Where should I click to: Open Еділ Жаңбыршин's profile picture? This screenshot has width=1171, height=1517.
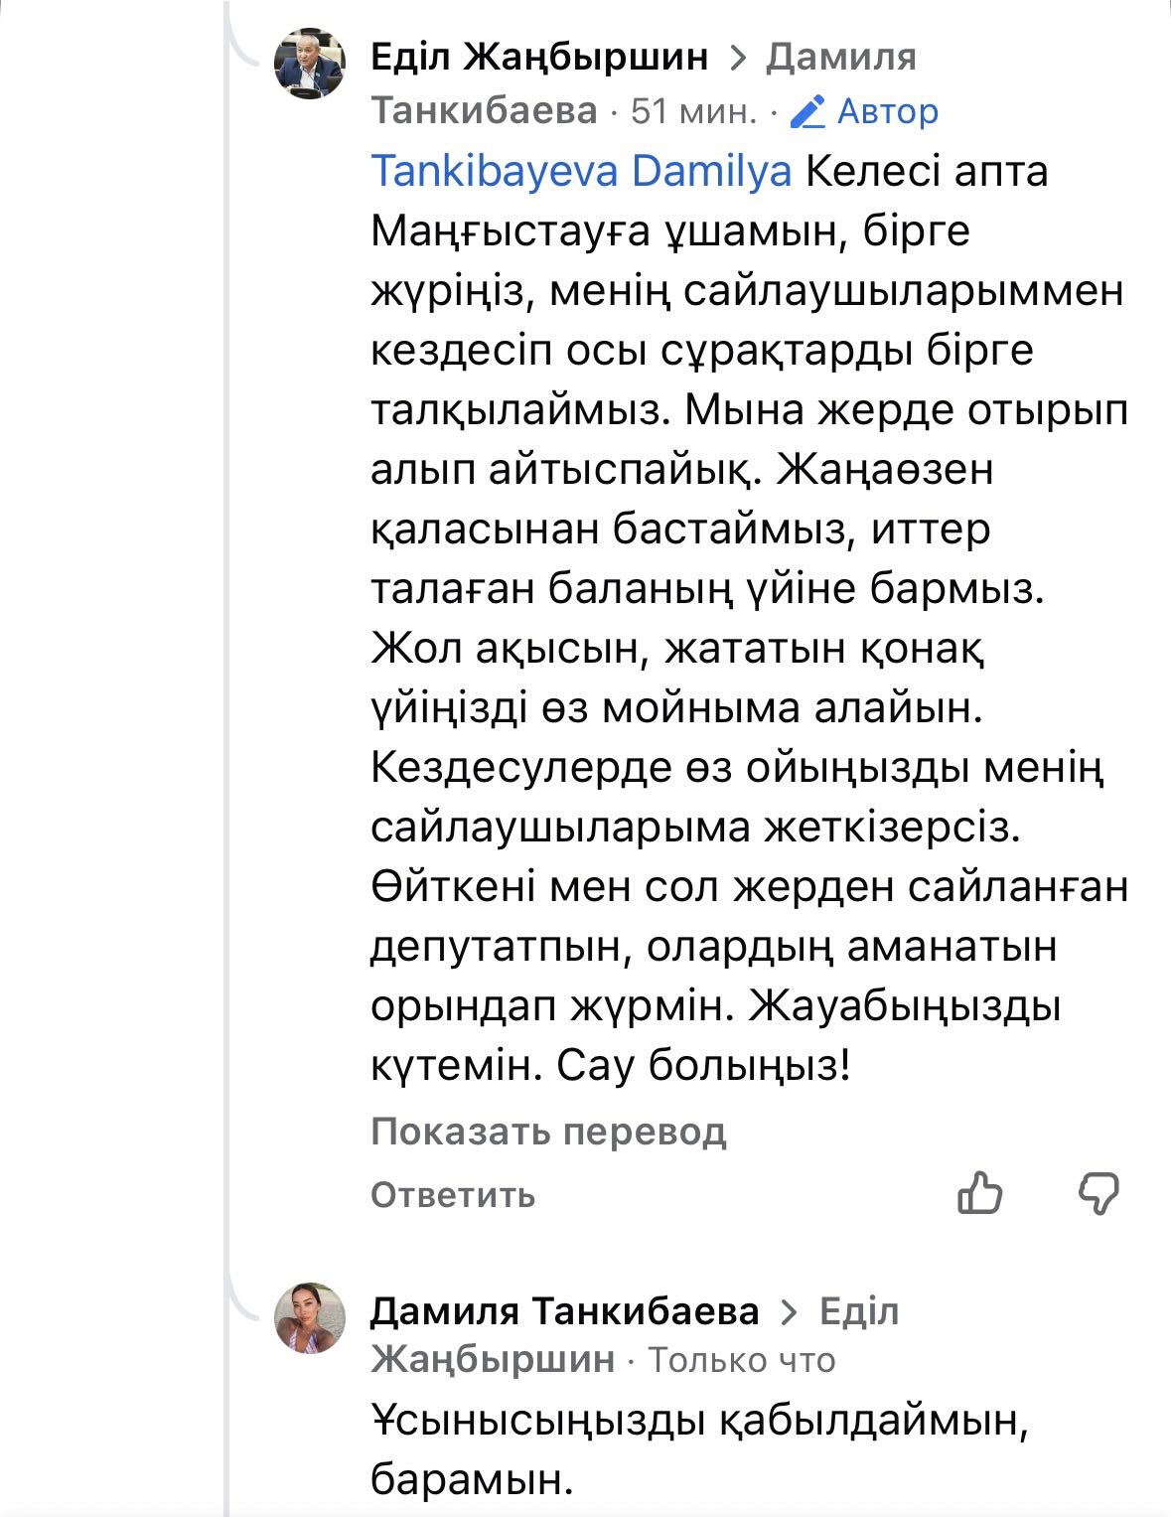pyautogui.click(x=309, y=64)
